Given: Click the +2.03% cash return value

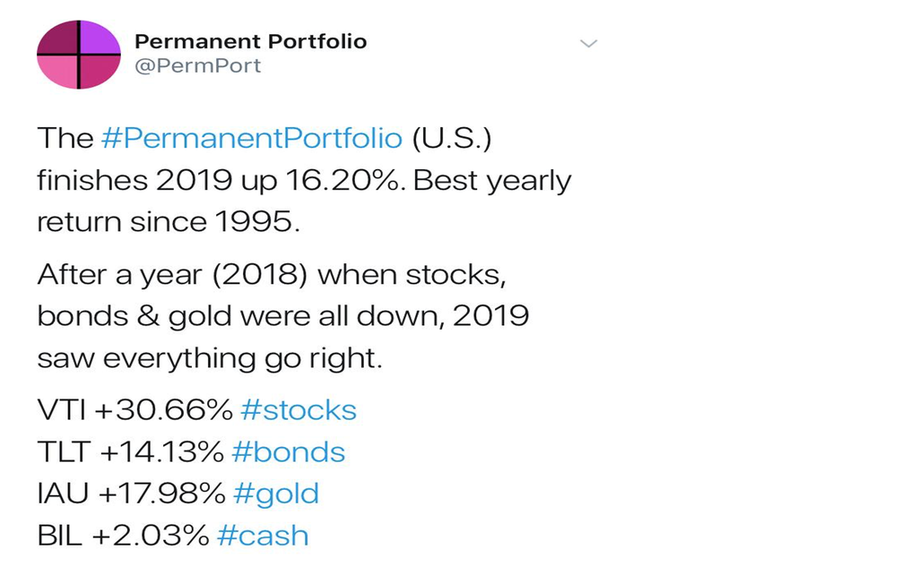Looking at the screenshot, I should coord(151,536).
